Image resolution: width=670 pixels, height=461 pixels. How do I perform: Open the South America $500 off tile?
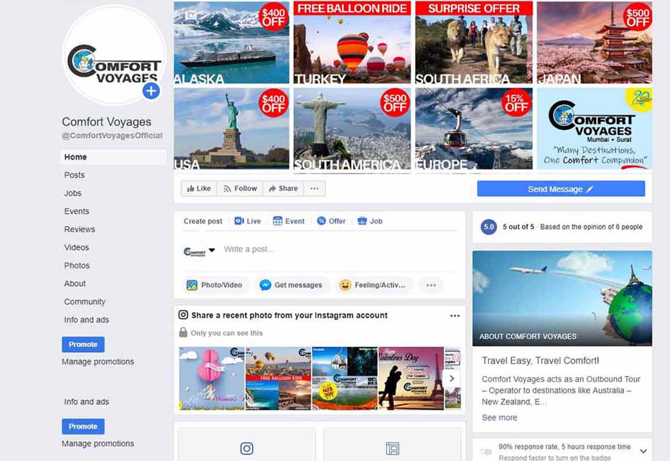(352, 129)
